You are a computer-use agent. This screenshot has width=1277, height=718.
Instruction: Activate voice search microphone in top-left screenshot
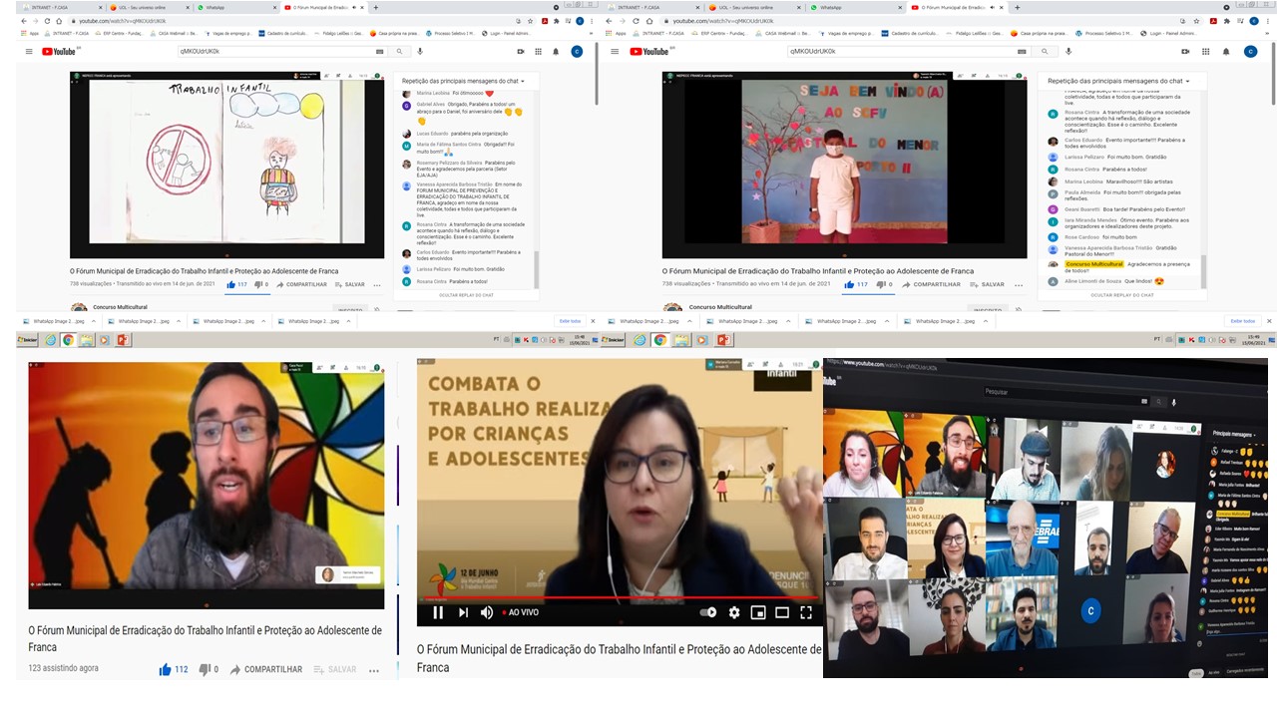(420, 51)
